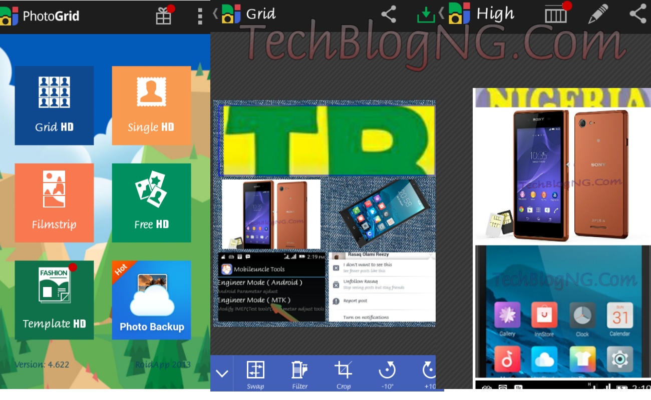The height and width of the screenshot is (400, 651).
Task: Select the green TR banner collage cell
Action: tap(328, 140)
